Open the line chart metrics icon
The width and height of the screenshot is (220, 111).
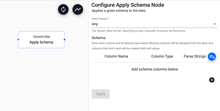point(78,9)
